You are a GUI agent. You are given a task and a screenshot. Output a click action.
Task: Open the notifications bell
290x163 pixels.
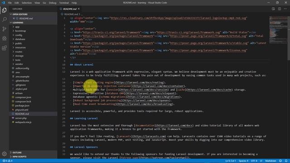pyautogui.click(x=286, y=161)
